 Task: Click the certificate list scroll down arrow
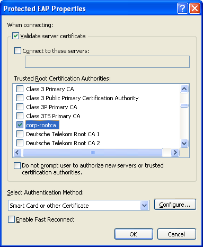point(184,143)
